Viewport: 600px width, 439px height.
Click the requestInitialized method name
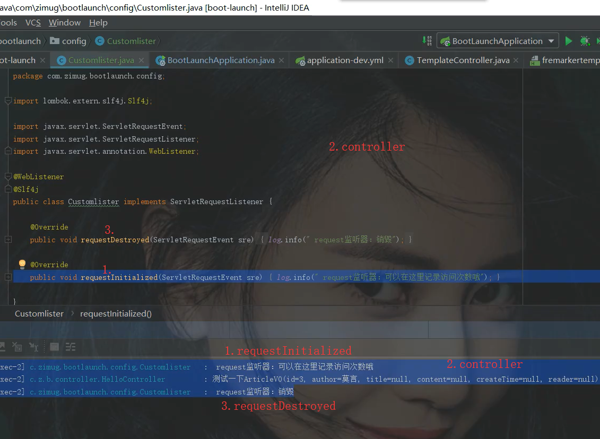pos(119,277)
